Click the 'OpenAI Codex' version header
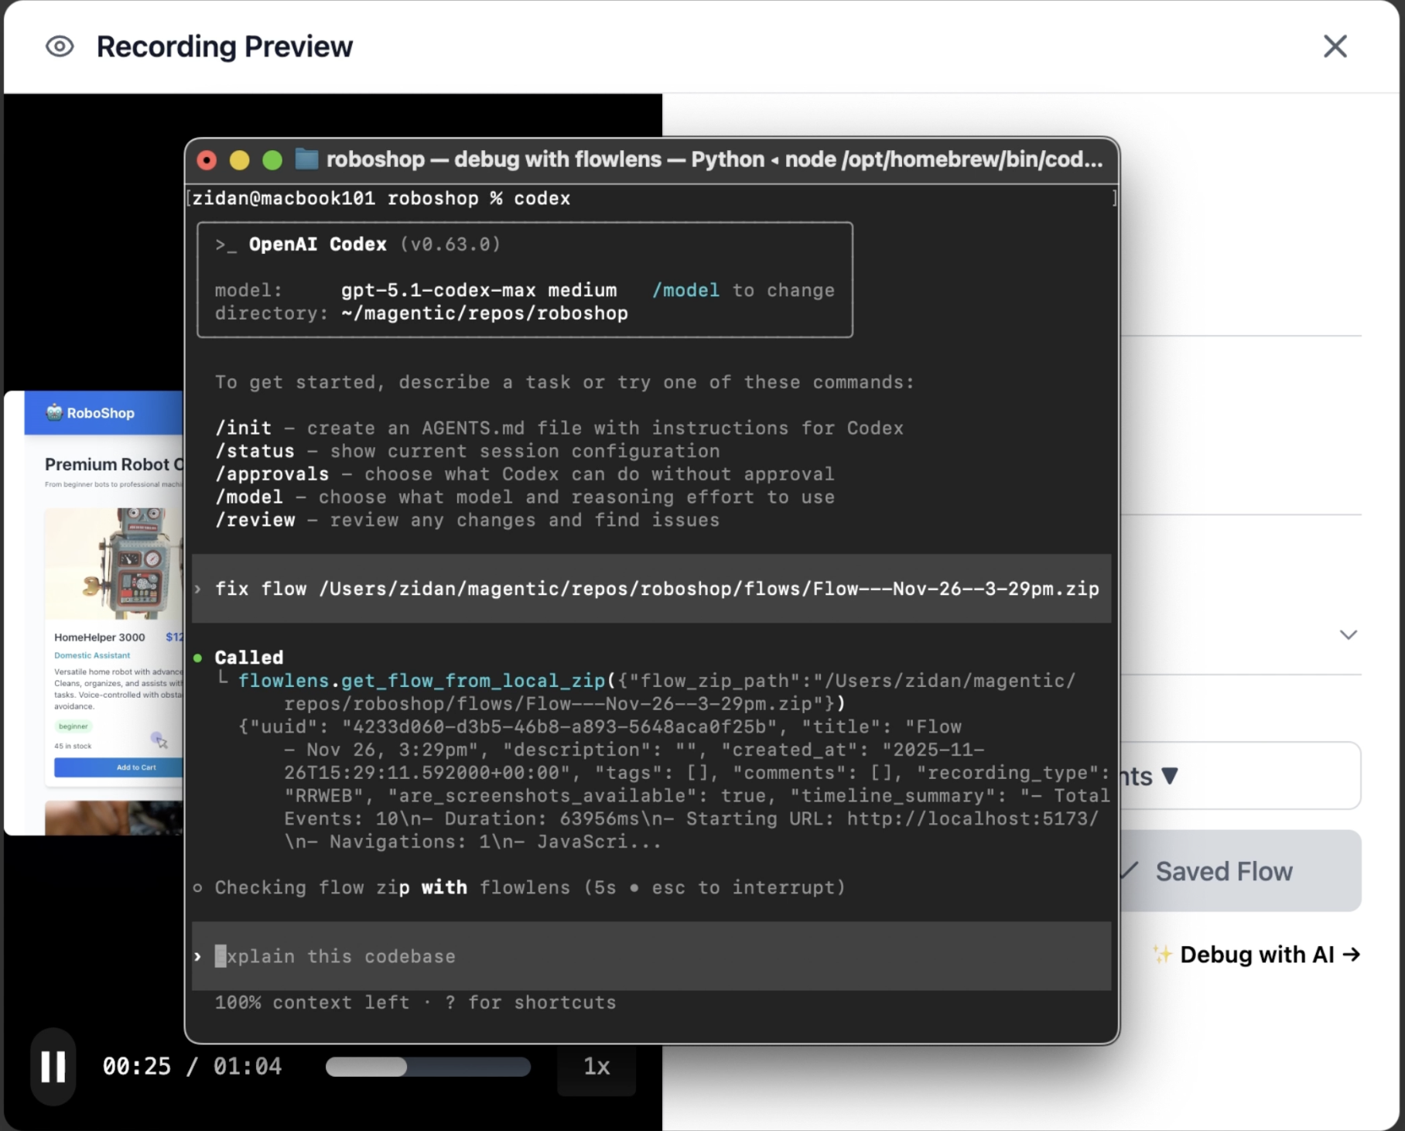 (358, 244)
